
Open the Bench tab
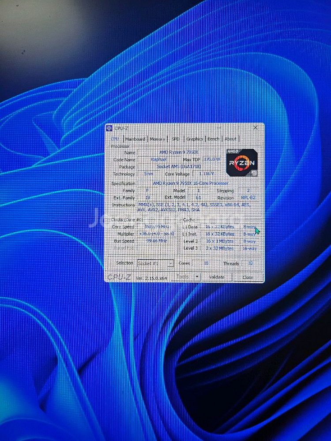point(213,139)
